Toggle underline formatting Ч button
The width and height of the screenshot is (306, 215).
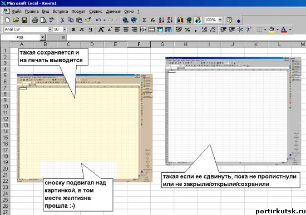91,29
